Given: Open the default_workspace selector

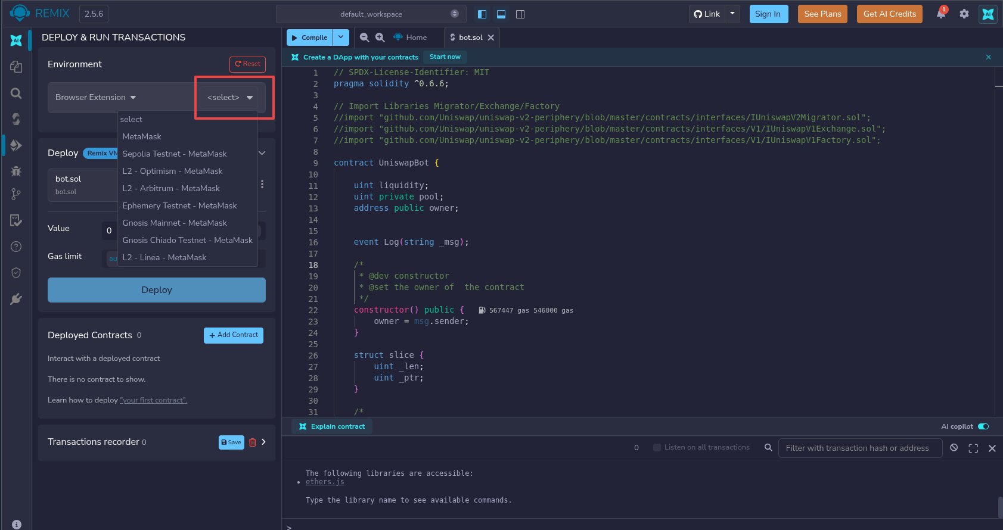Looking at the screenshot, I should coord(372,14).
